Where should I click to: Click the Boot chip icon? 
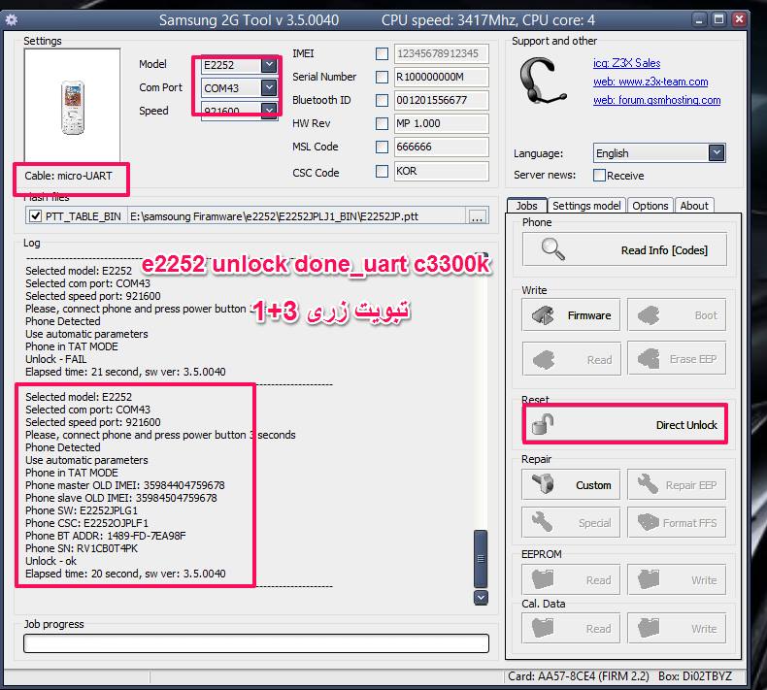[650, 315]
